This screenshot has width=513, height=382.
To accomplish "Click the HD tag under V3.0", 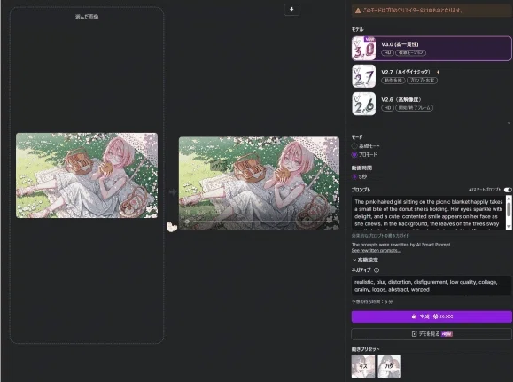I will tap(387, 52).
